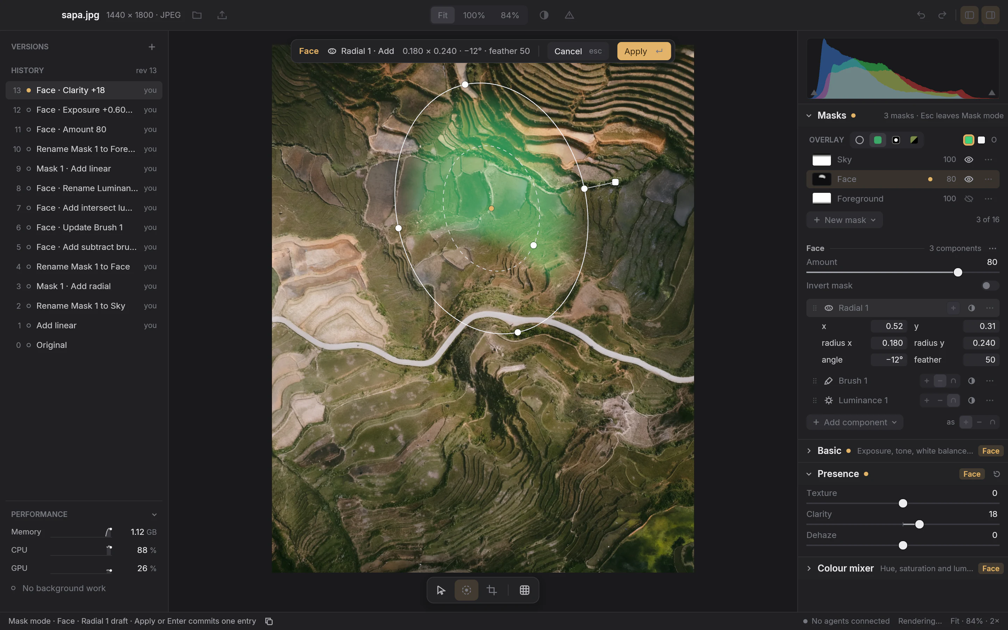Image resolution: width=1008 pixels, height=630 pixels.
Task: Hide the Face mask eye icon
Action: [x=969, y=179]
